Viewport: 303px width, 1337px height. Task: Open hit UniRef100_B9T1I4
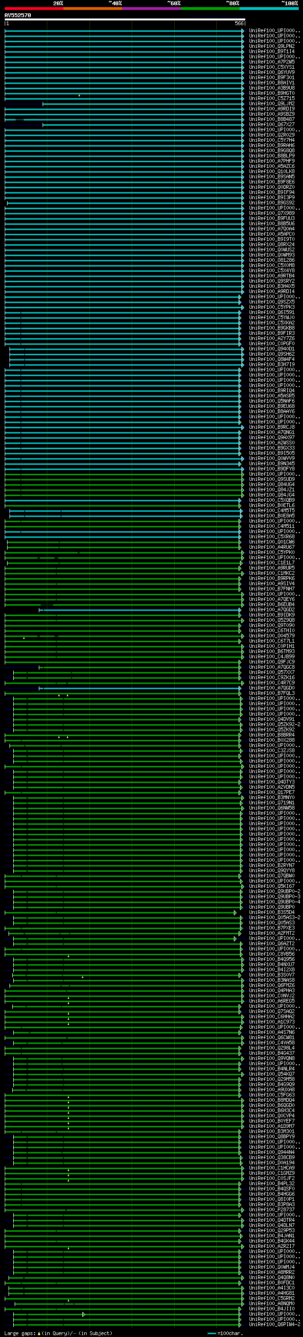272,51
